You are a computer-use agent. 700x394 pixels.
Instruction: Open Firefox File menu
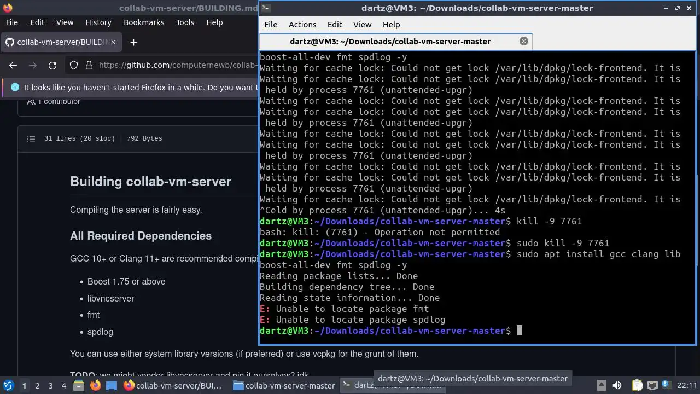pyautogui.click(x=11, y=22)
